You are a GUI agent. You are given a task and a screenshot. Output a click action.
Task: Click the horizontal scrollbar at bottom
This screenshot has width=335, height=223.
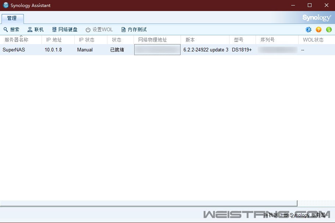(148, 203)
